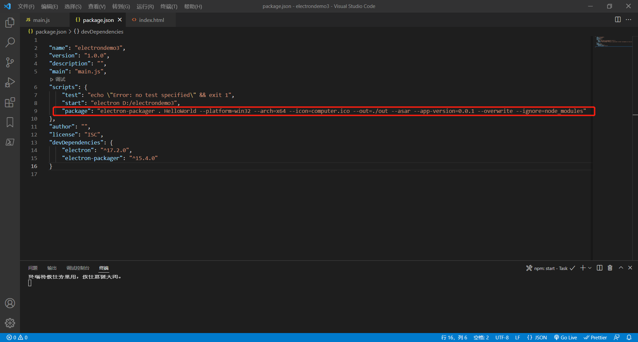The height and width of the screenshot is (342, 638).
Task: Place cursor on "electrondemo3" name value
Action: coord(98,48)
